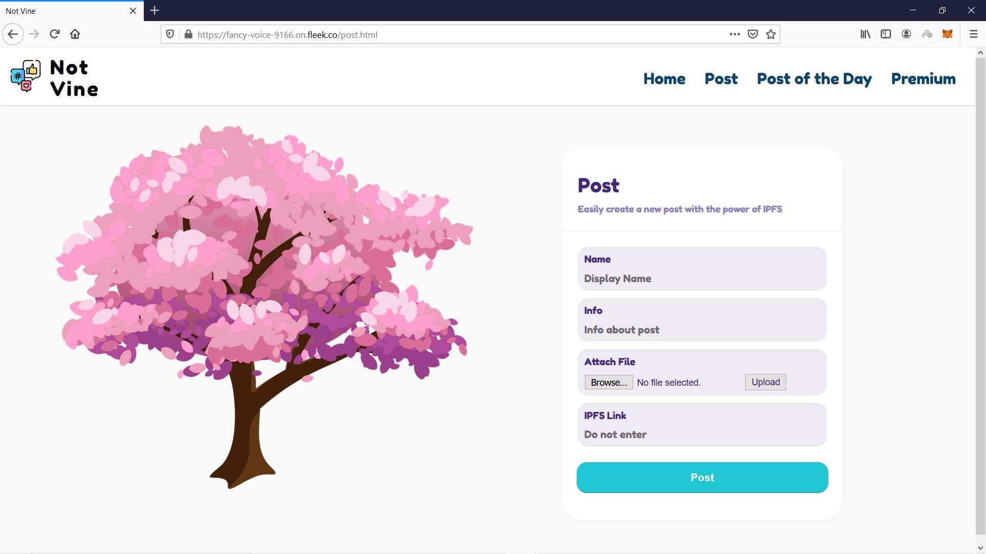
Task: Click the Upload button after browsing
Action: (x=765, y=382)
